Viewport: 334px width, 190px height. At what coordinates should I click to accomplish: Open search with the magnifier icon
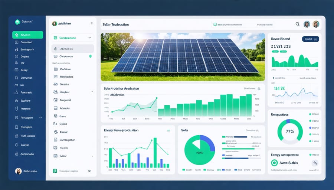(298, 24)
